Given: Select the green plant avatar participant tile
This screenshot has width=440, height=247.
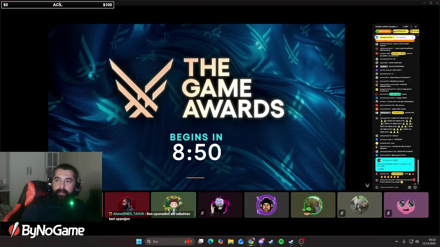Looking at the screenshot, I should click(313, 205).
